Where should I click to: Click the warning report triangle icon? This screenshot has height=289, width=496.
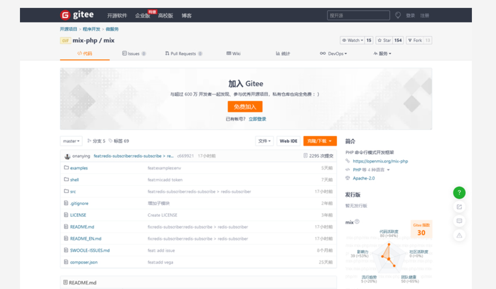point(459,235)
